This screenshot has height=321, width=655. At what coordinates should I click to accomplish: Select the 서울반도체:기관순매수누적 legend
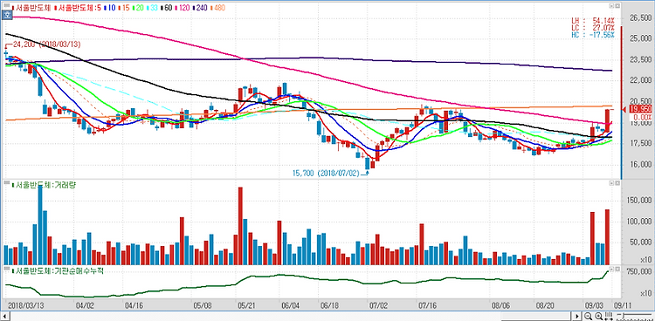point(58,271)
